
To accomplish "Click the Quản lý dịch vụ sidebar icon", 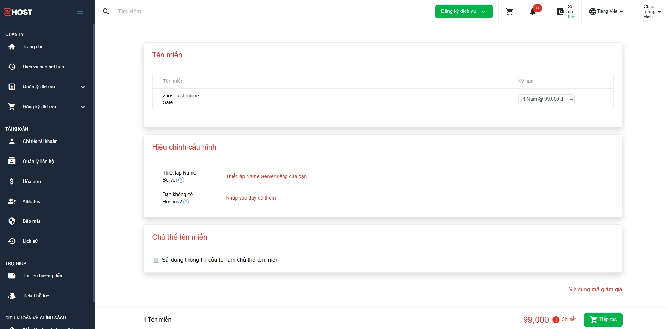I will pyautogui.click(x=12, y=87).
